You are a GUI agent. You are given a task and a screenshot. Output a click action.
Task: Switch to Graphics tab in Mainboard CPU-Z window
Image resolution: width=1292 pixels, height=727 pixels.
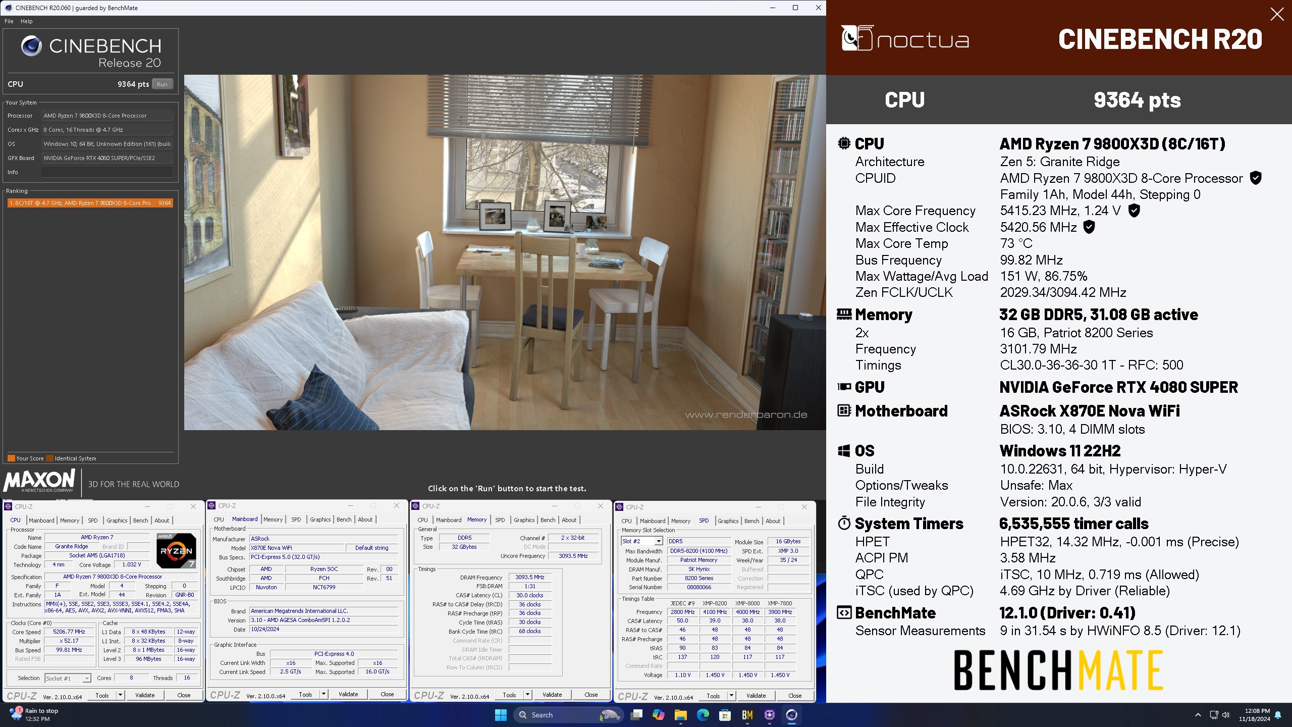(x=320, y=520)
